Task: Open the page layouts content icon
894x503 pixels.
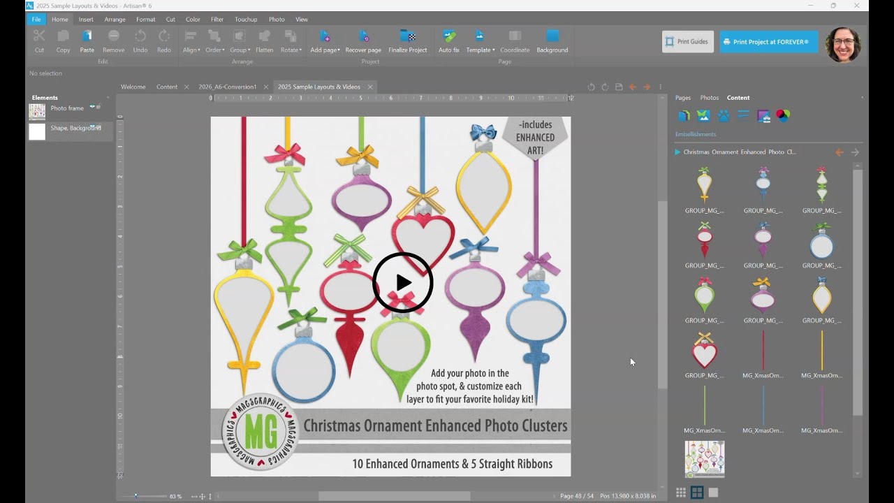Action: [684, 115]
